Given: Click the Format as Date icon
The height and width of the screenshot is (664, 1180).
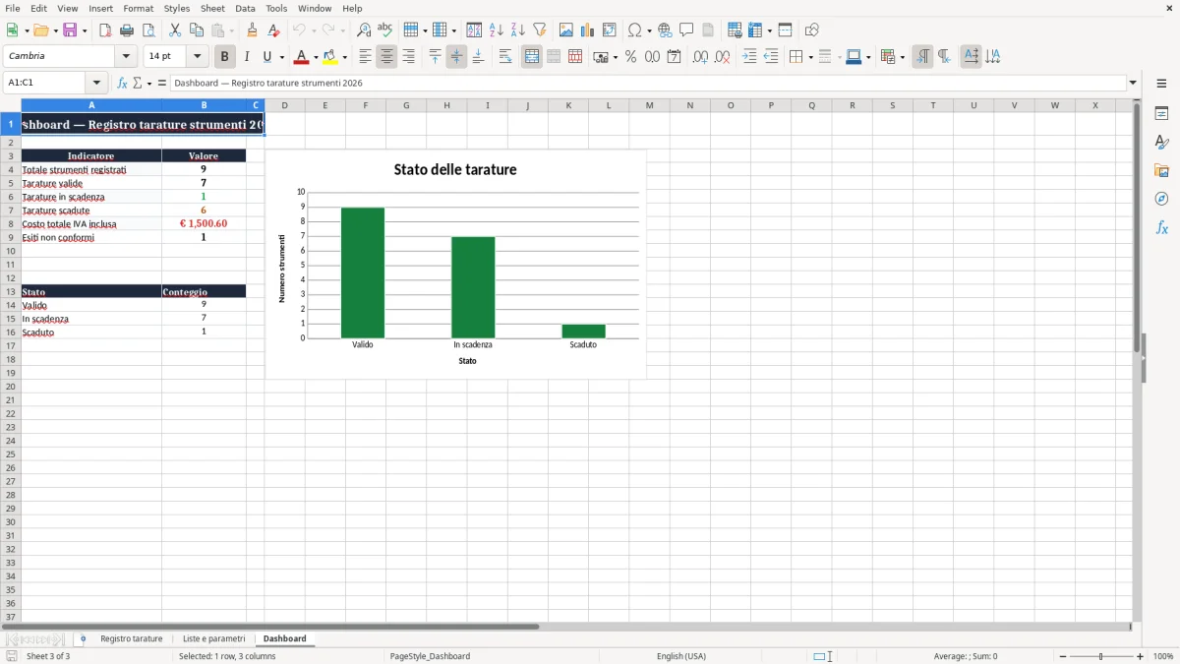Looking at the screenshot, I should pos(674,57).
